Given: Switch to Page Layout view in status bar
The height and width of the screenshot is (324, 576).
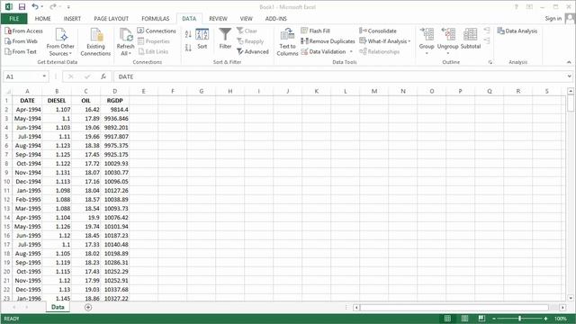Looking at the screenshot, I should [x=464, y=319].
